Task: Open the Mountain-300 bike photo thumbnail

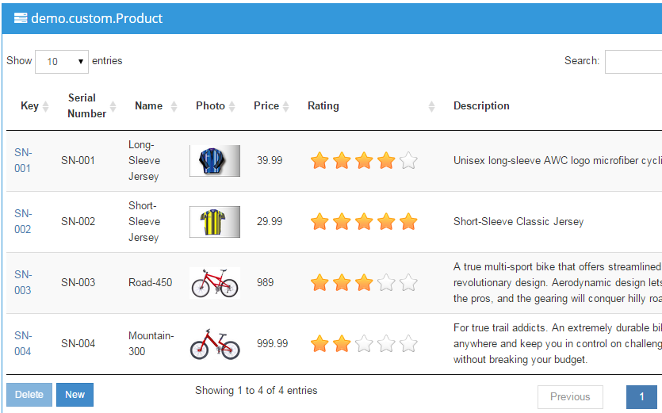Action: point(215,344)
